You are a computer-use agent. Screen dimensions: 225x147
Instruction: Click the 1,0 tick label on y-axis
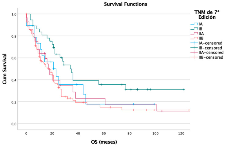(13, 14)
